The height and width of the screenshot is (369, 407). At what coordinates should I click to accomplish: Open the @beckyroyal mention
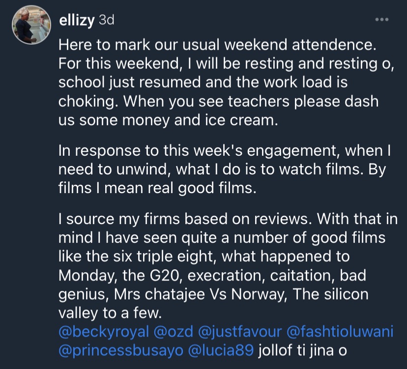click(x=103, y=332)
